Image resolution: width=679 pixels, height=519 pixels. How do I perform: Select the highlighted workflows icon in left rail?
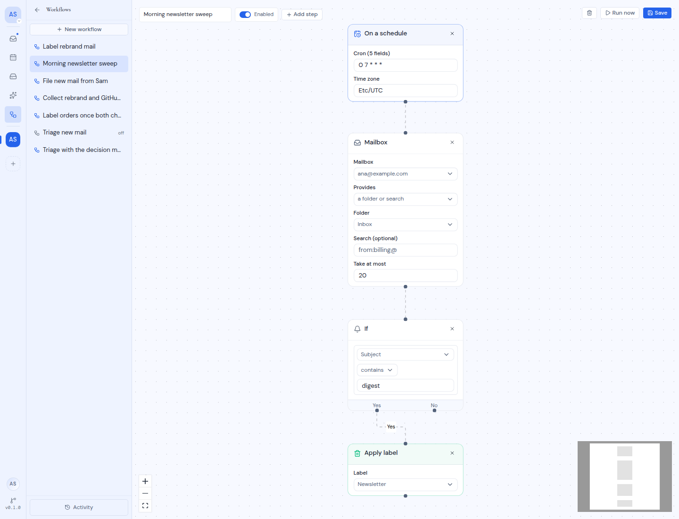(x=13, y=115)
